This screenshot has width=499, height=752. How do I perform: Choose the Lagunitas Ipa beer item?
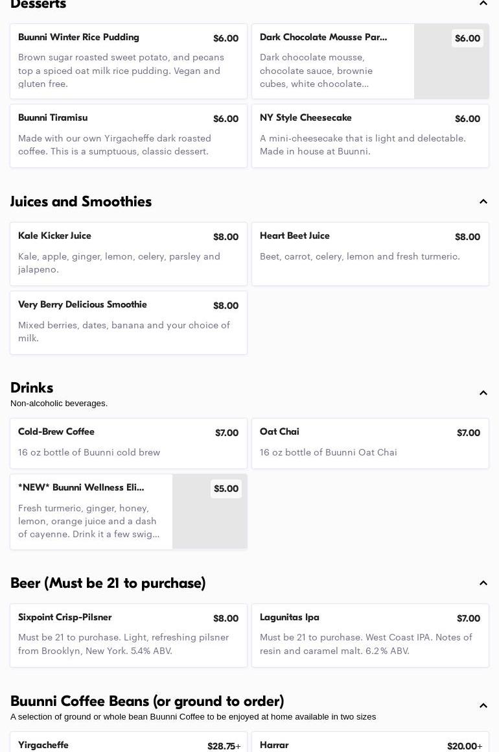pos(370,635)
